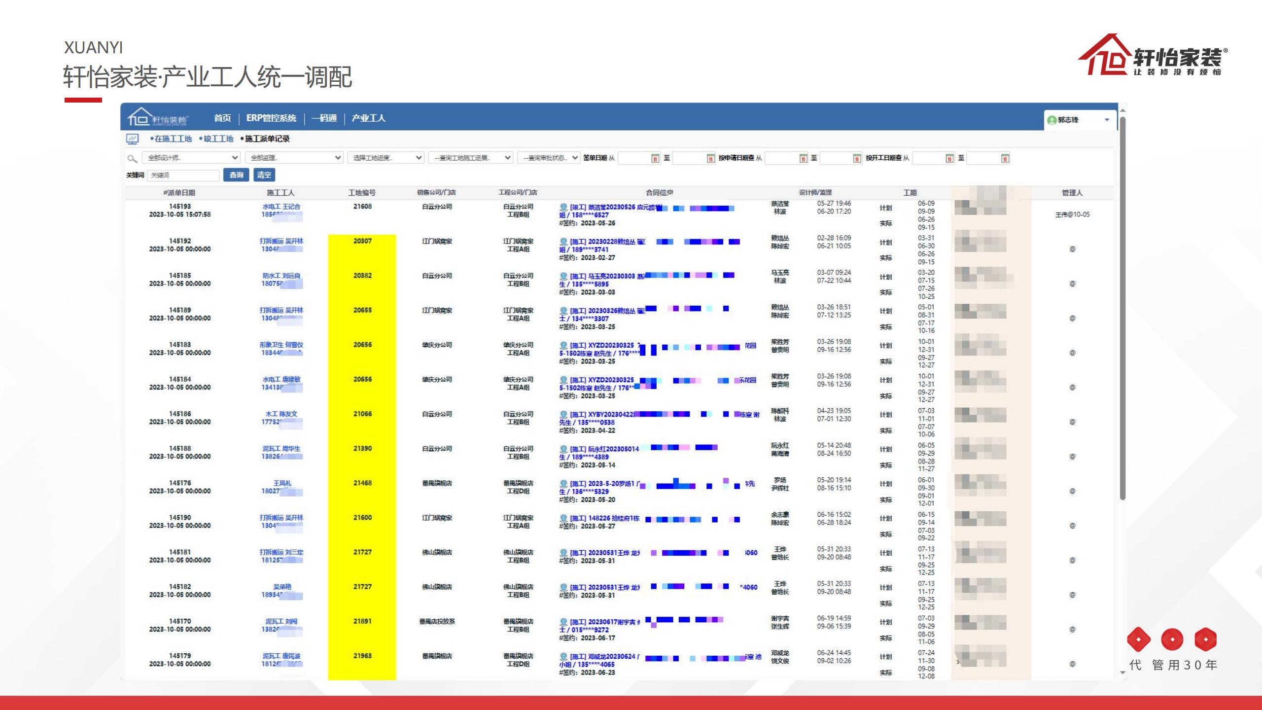Open the 选择工地进度 dropdown
This screenshot has width=1262, height=710.
tap(386, 158)
